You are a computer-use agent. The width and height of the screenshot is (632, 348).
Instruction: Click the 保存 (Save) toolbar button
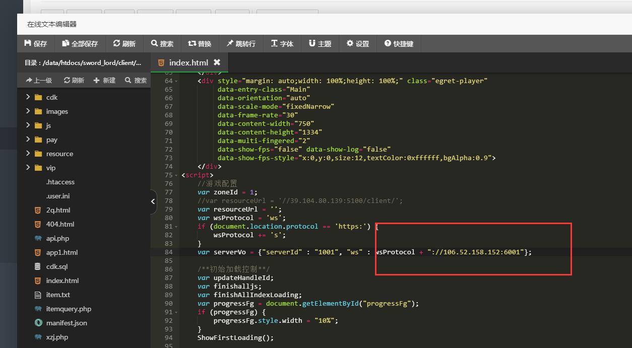(x=36, y=44)
